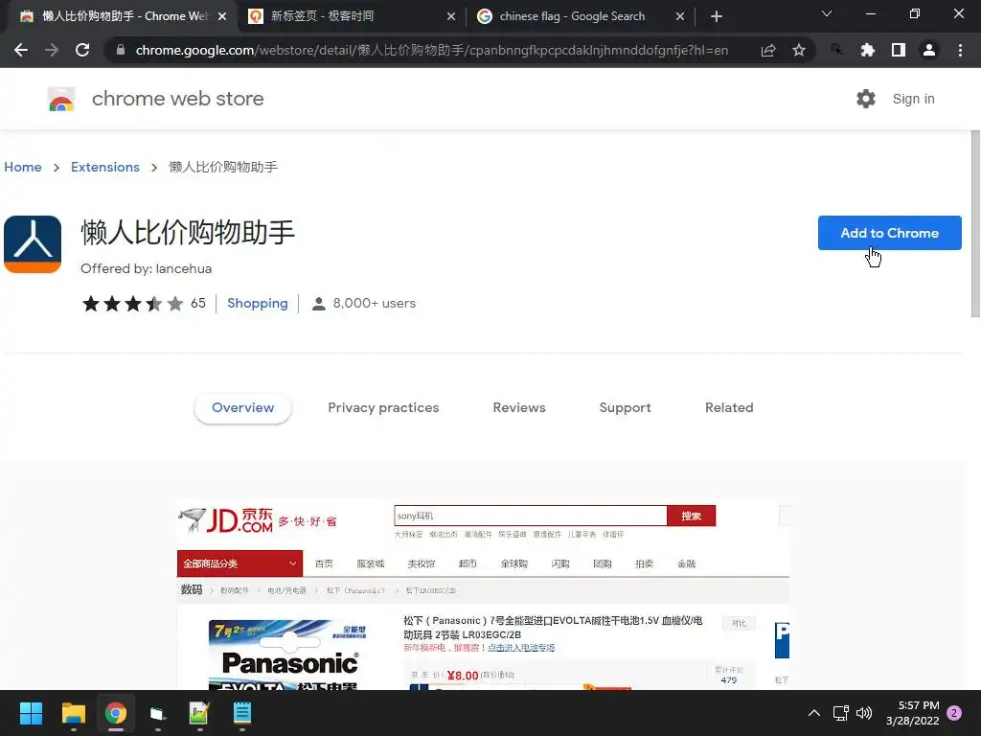Share this page via address bar icon

click(768, 50)
